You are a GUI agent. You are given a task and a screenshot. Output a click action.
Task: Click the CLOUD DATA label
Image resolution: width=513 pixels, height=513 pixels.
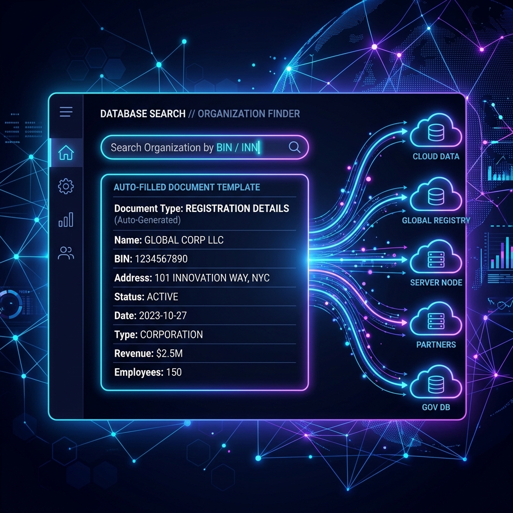(x=436, y=156)
